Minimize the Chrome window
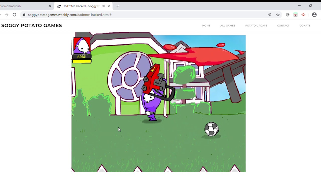This screenshot has width=321, height=180. 299,5
